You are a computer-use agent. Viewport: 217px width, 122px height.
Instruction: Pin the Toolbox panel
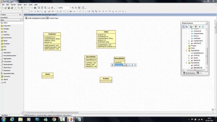tap(20, 15)
